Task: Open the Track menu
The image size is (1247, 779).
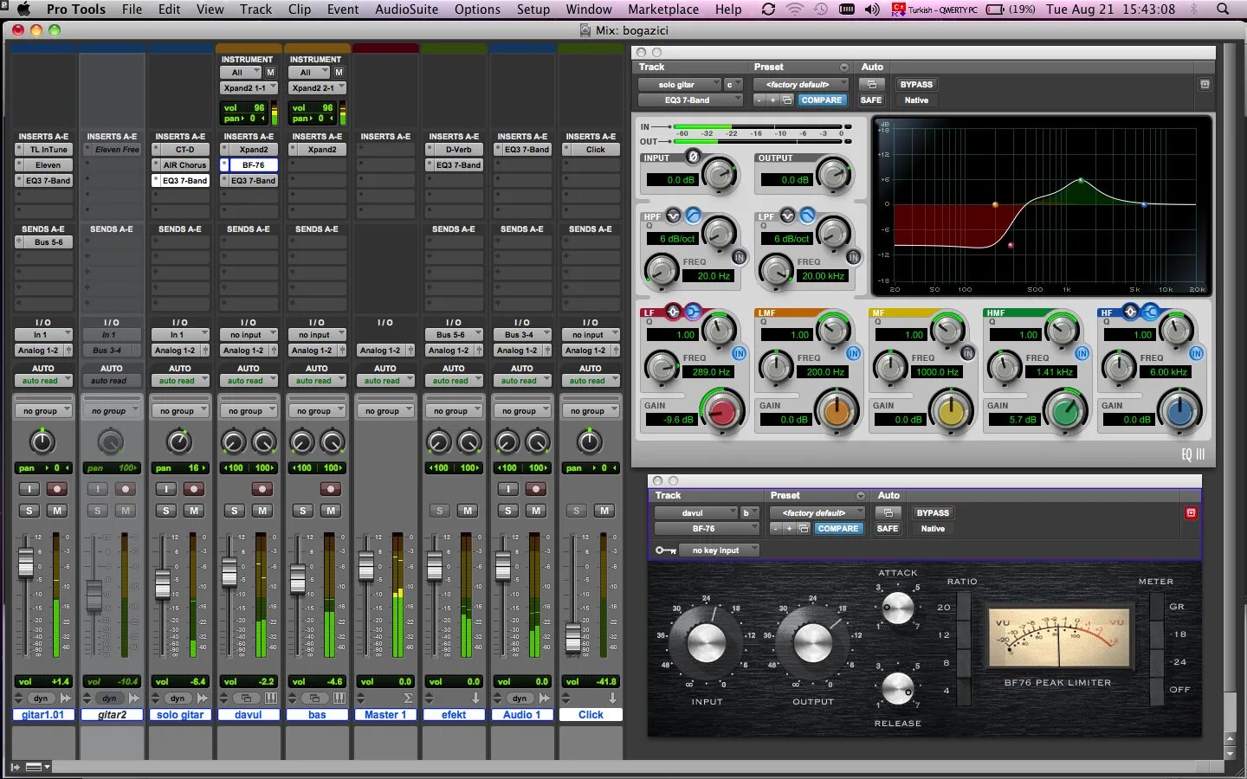Action: pos(255,10)
